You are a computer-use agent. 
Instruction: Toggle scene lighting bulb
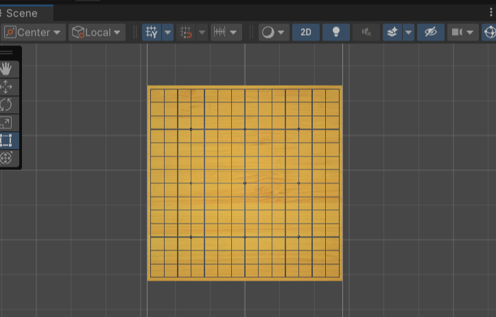click(x=336, y=32)
